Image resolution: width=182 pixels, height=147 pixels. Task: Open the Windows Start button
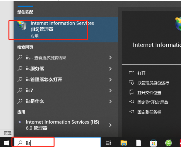click(6, 143)
